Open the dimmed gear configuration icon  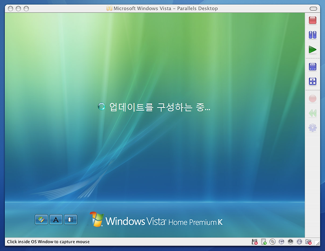click(312, 128)
